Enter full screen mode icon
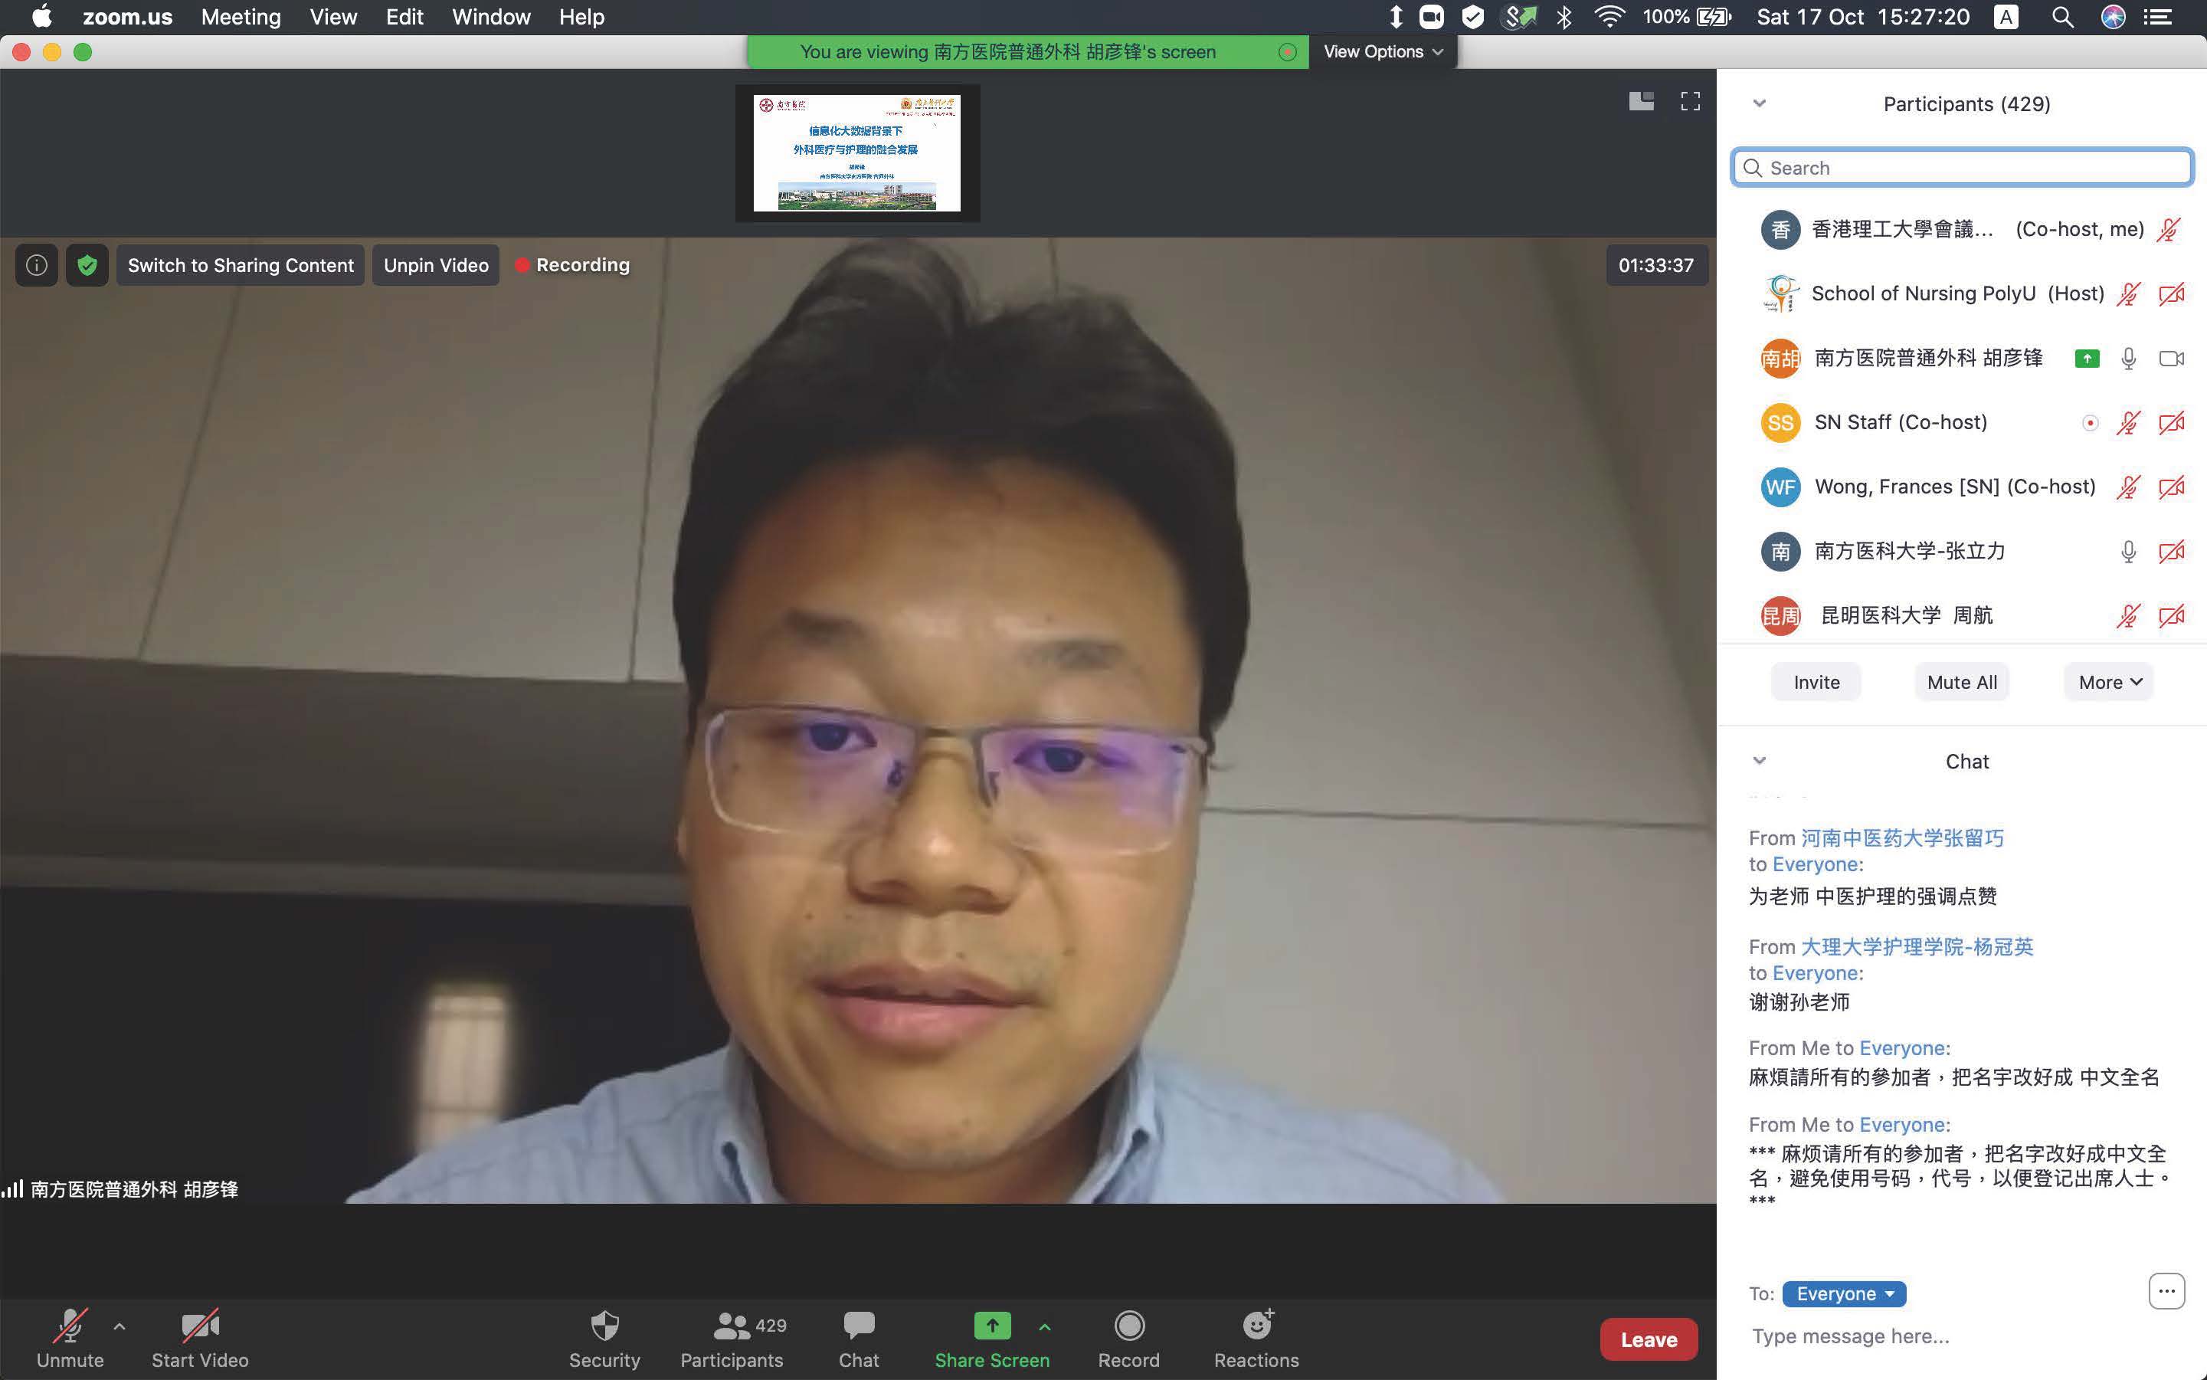This screenshot has width=2207, height=1380. click(x=1690, y=101)
